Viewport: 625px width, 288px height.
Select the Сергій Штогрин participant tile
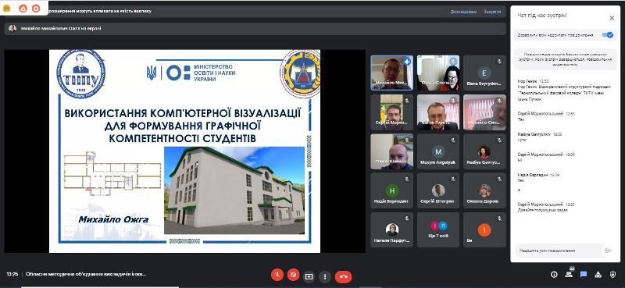438,190
